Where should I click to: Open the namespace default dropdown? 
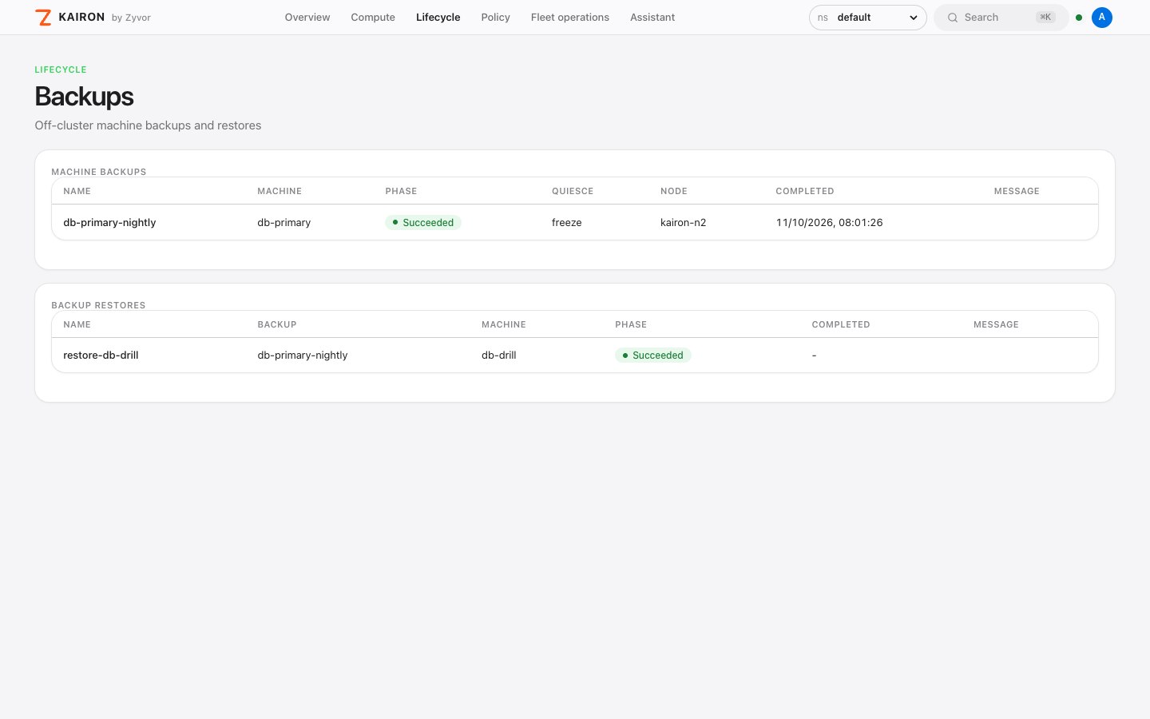[x=867, y=18]
